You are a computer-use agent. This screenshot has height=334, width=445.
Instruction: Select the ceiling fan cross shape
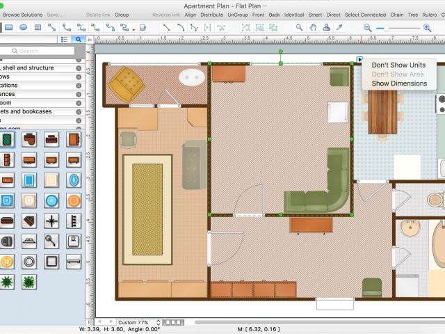coord(51,221)
